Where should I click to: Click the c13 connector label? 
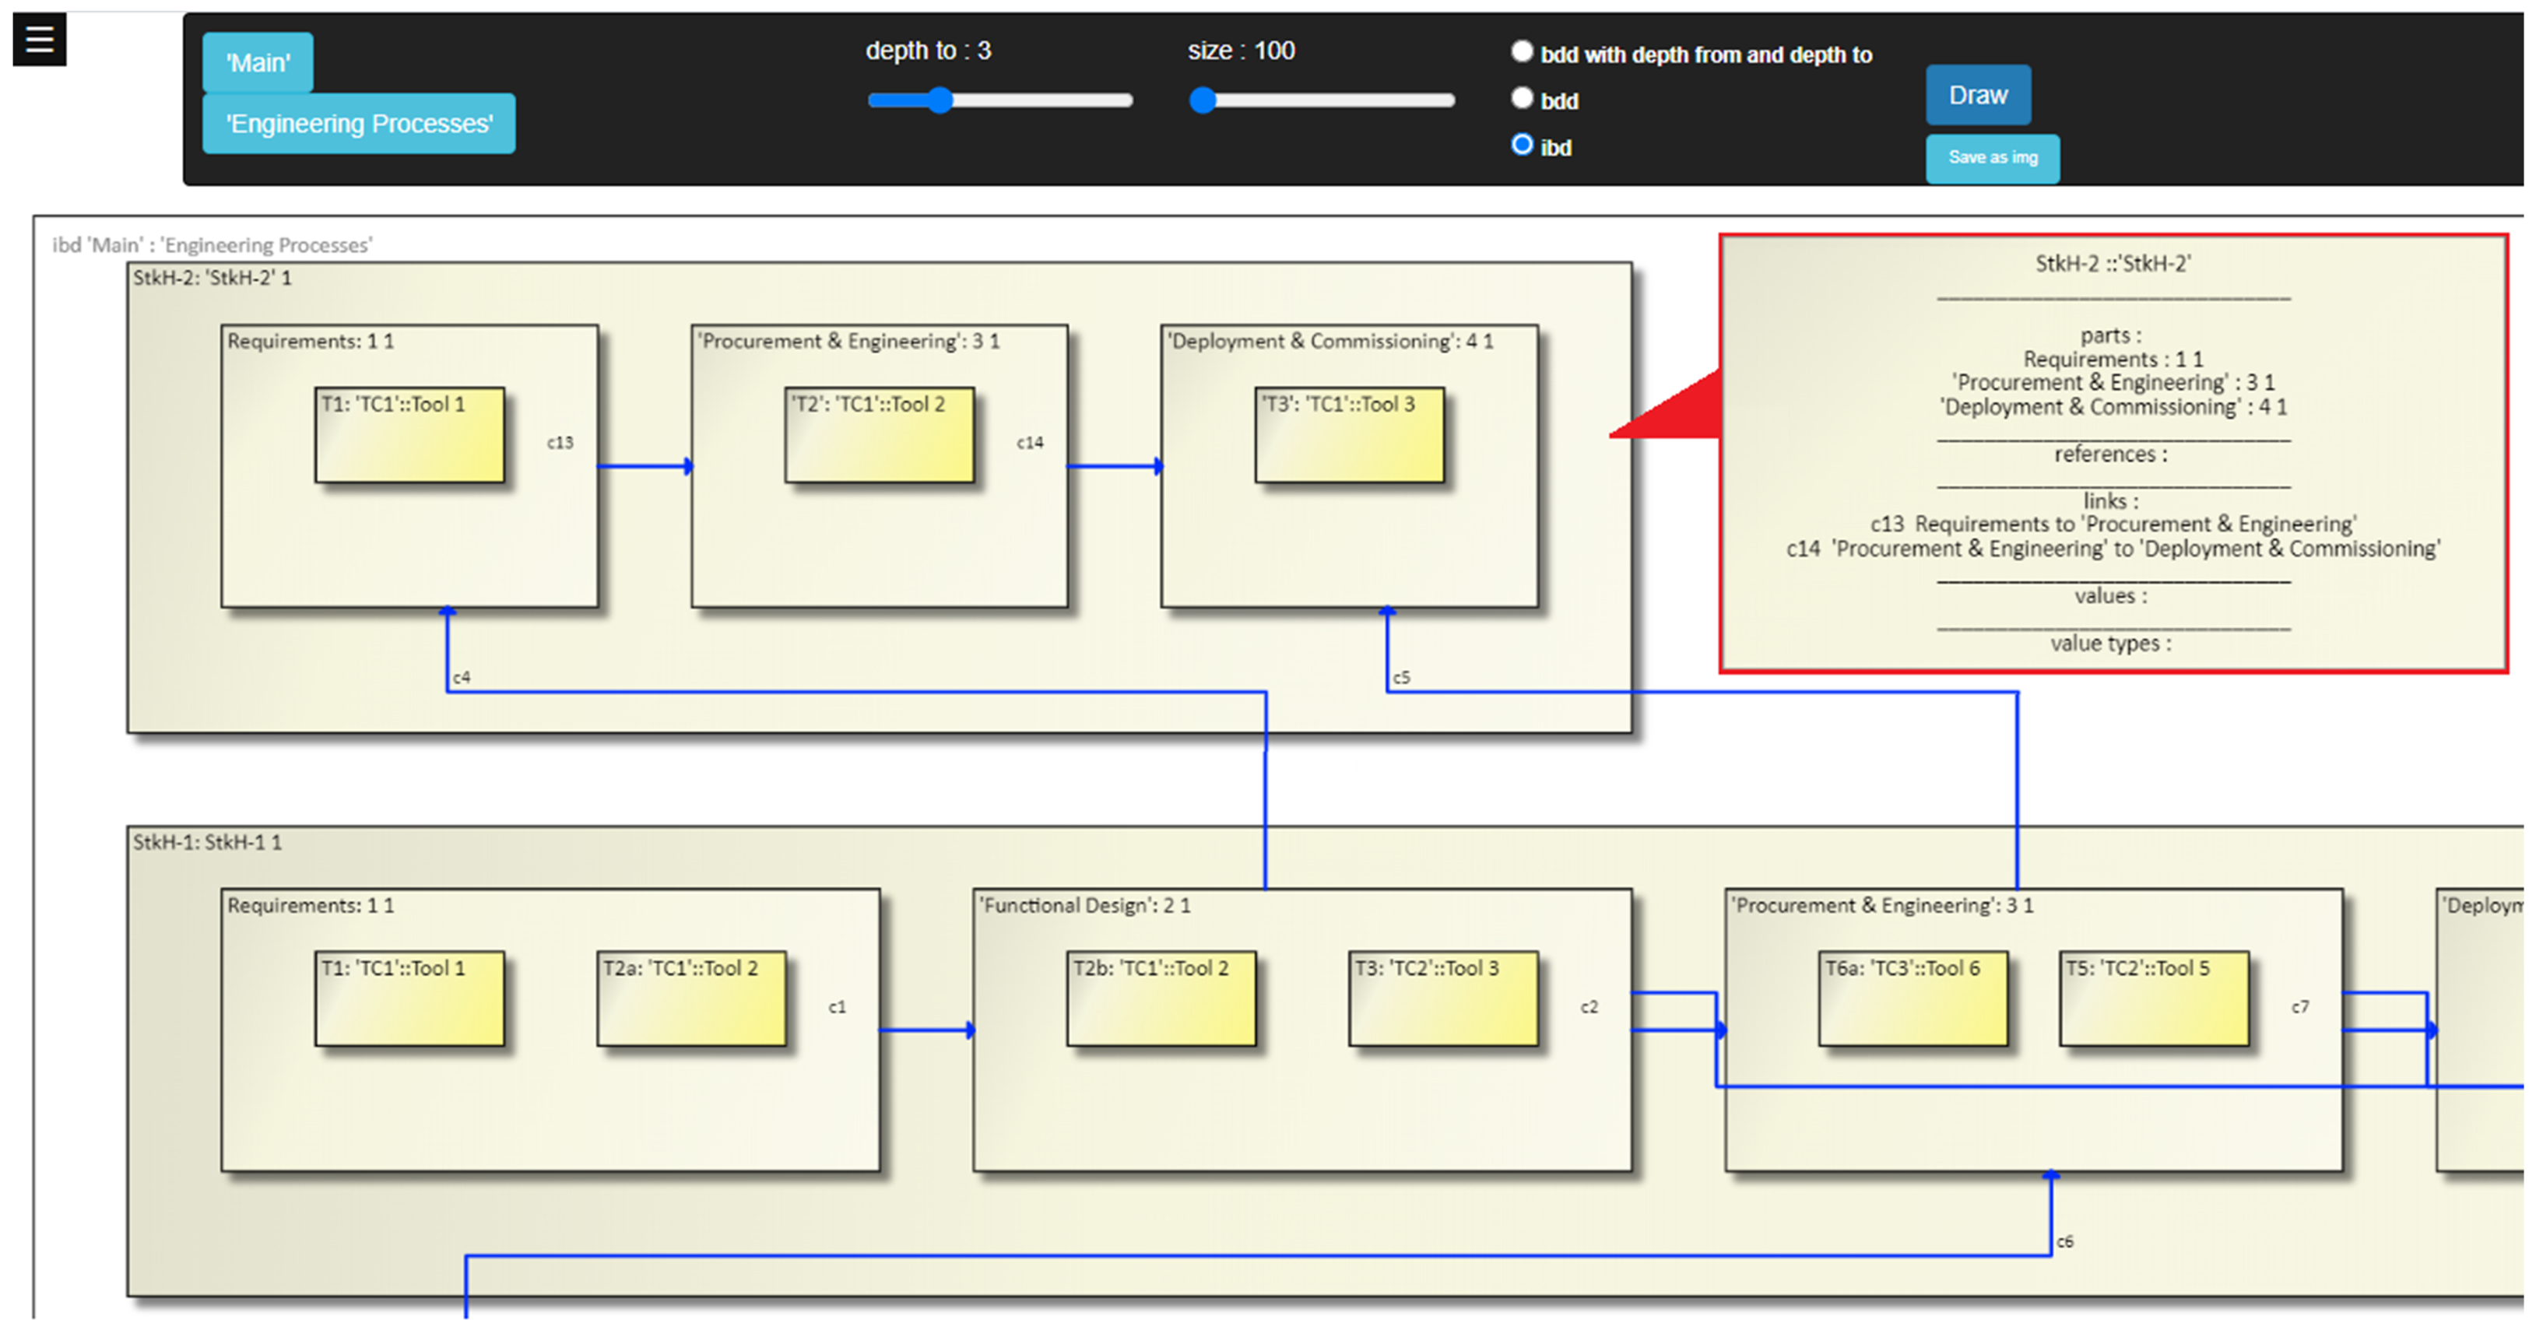pos(560,443)
